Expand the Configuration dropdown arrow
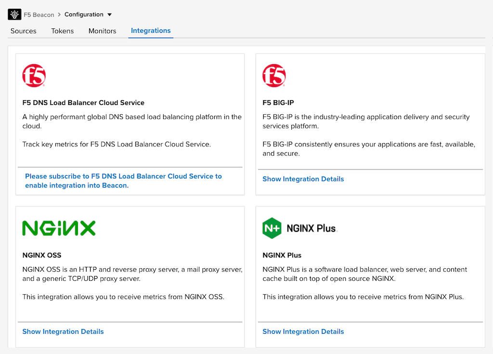 pyautogui.click(x=109, y=15)
